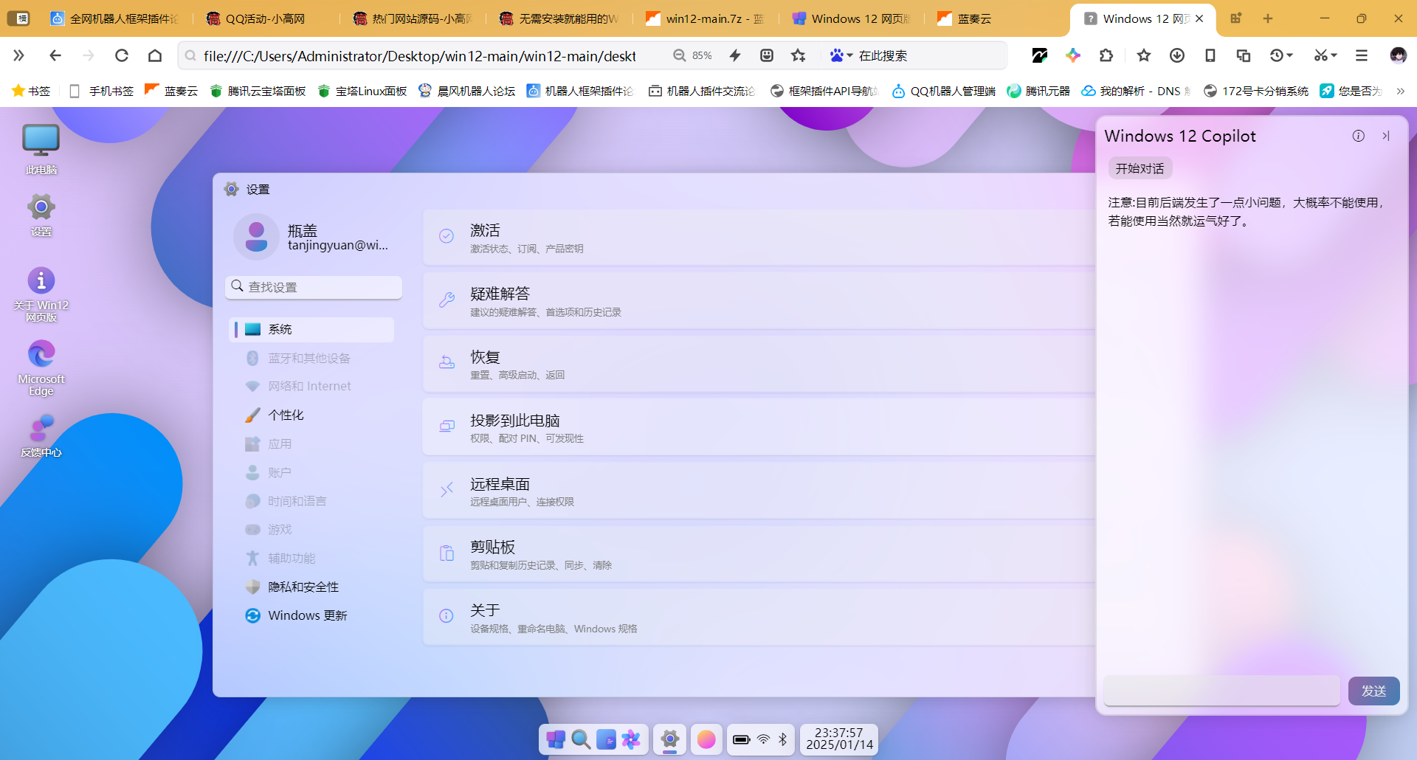Viewport: 1417px width, 760px height.
Task: Click 开始对话 in Copilot
Action: point(1140,168)
